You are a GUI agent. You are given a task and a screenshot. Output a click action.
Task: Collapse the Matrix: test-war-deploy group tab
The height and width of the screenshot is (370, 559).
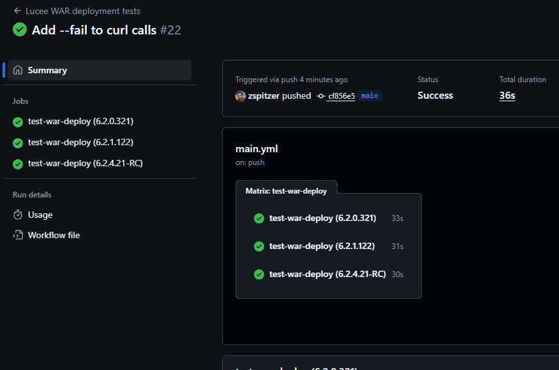[286, 190]
